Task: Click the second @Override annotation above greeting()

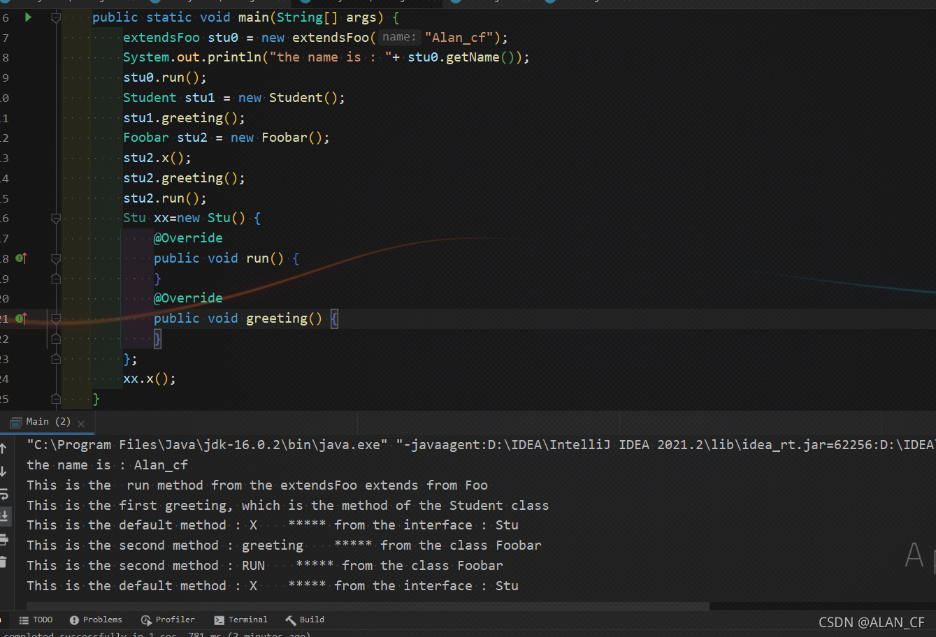Action: tap(188, 298)
